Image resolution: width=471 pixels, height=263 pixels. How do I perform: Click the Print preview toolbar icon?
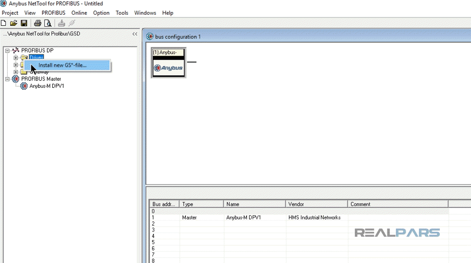click(x=48, y=23)
